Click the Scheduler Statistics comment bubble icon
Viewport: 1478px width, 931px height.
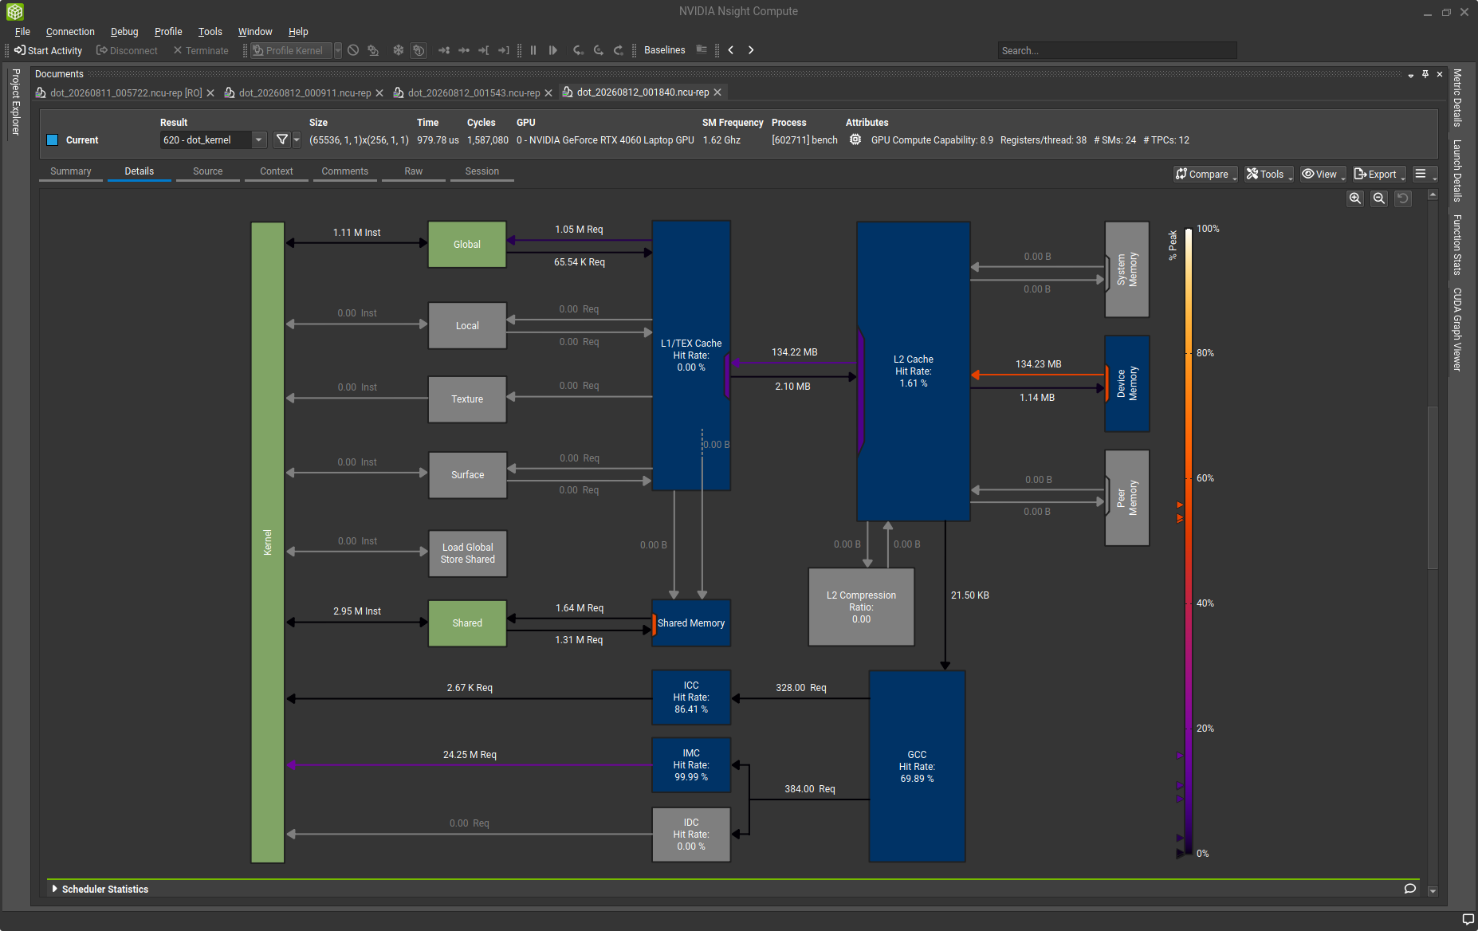[x=1410, y=889]
